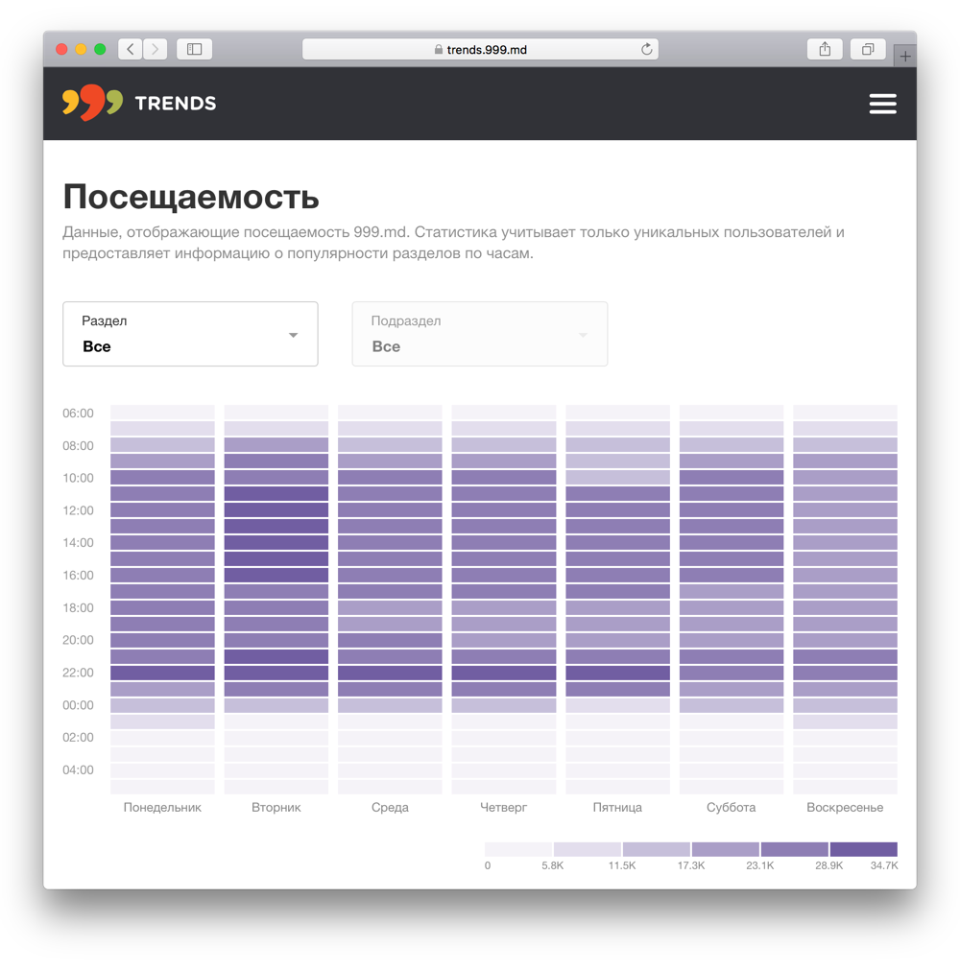This screenshot has width=960, height=970.
Task: Click the 999 Trends logo
Action: (x=139, y=103)
